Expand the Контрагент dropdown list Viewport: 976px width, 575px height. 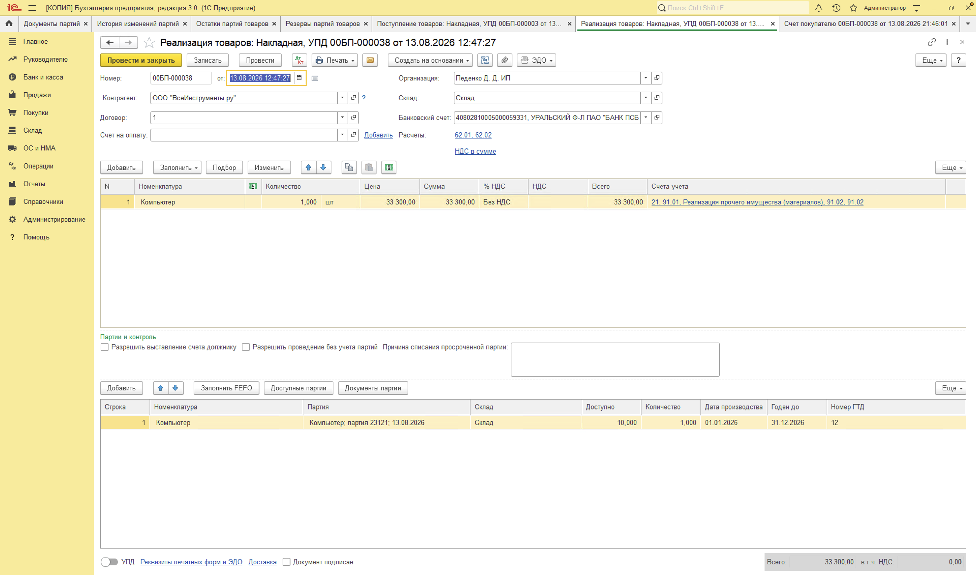click(x=342, y=98)
